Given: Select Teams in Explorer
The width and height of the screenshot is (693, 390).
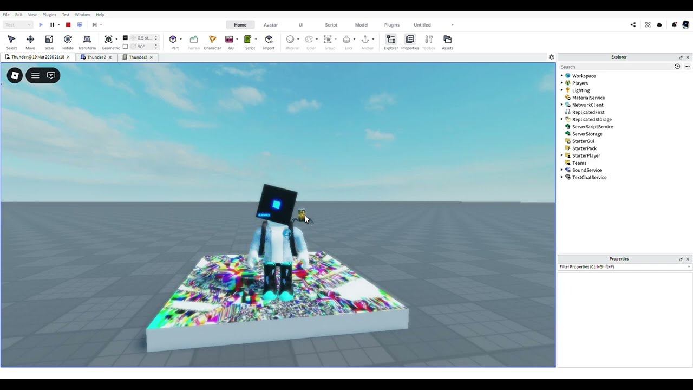Looking at the screenshot, I should click(579, 162).
